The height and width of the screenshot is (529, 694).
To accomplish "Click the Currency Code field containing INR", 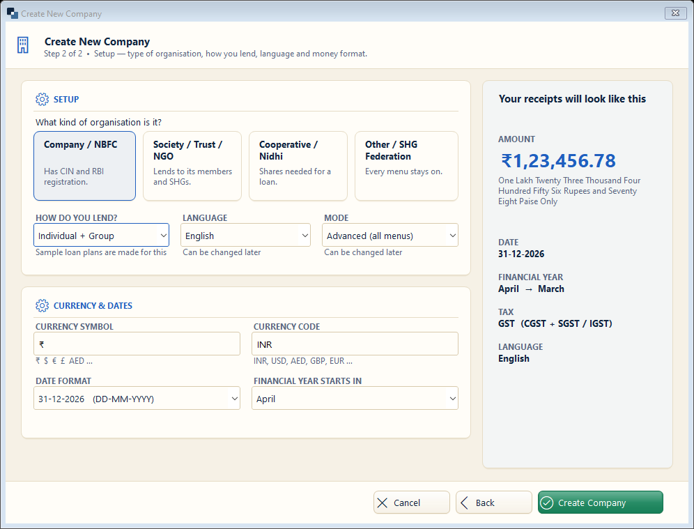I will point(355,344).
